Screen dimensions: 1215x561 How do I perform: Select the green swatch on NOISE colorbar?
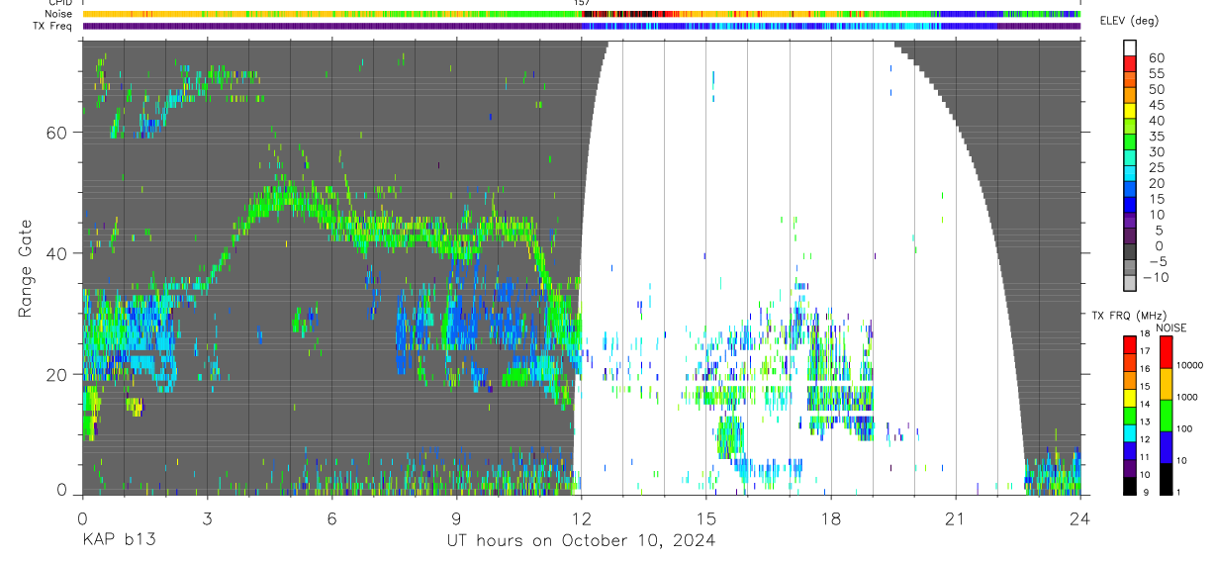1166,415
